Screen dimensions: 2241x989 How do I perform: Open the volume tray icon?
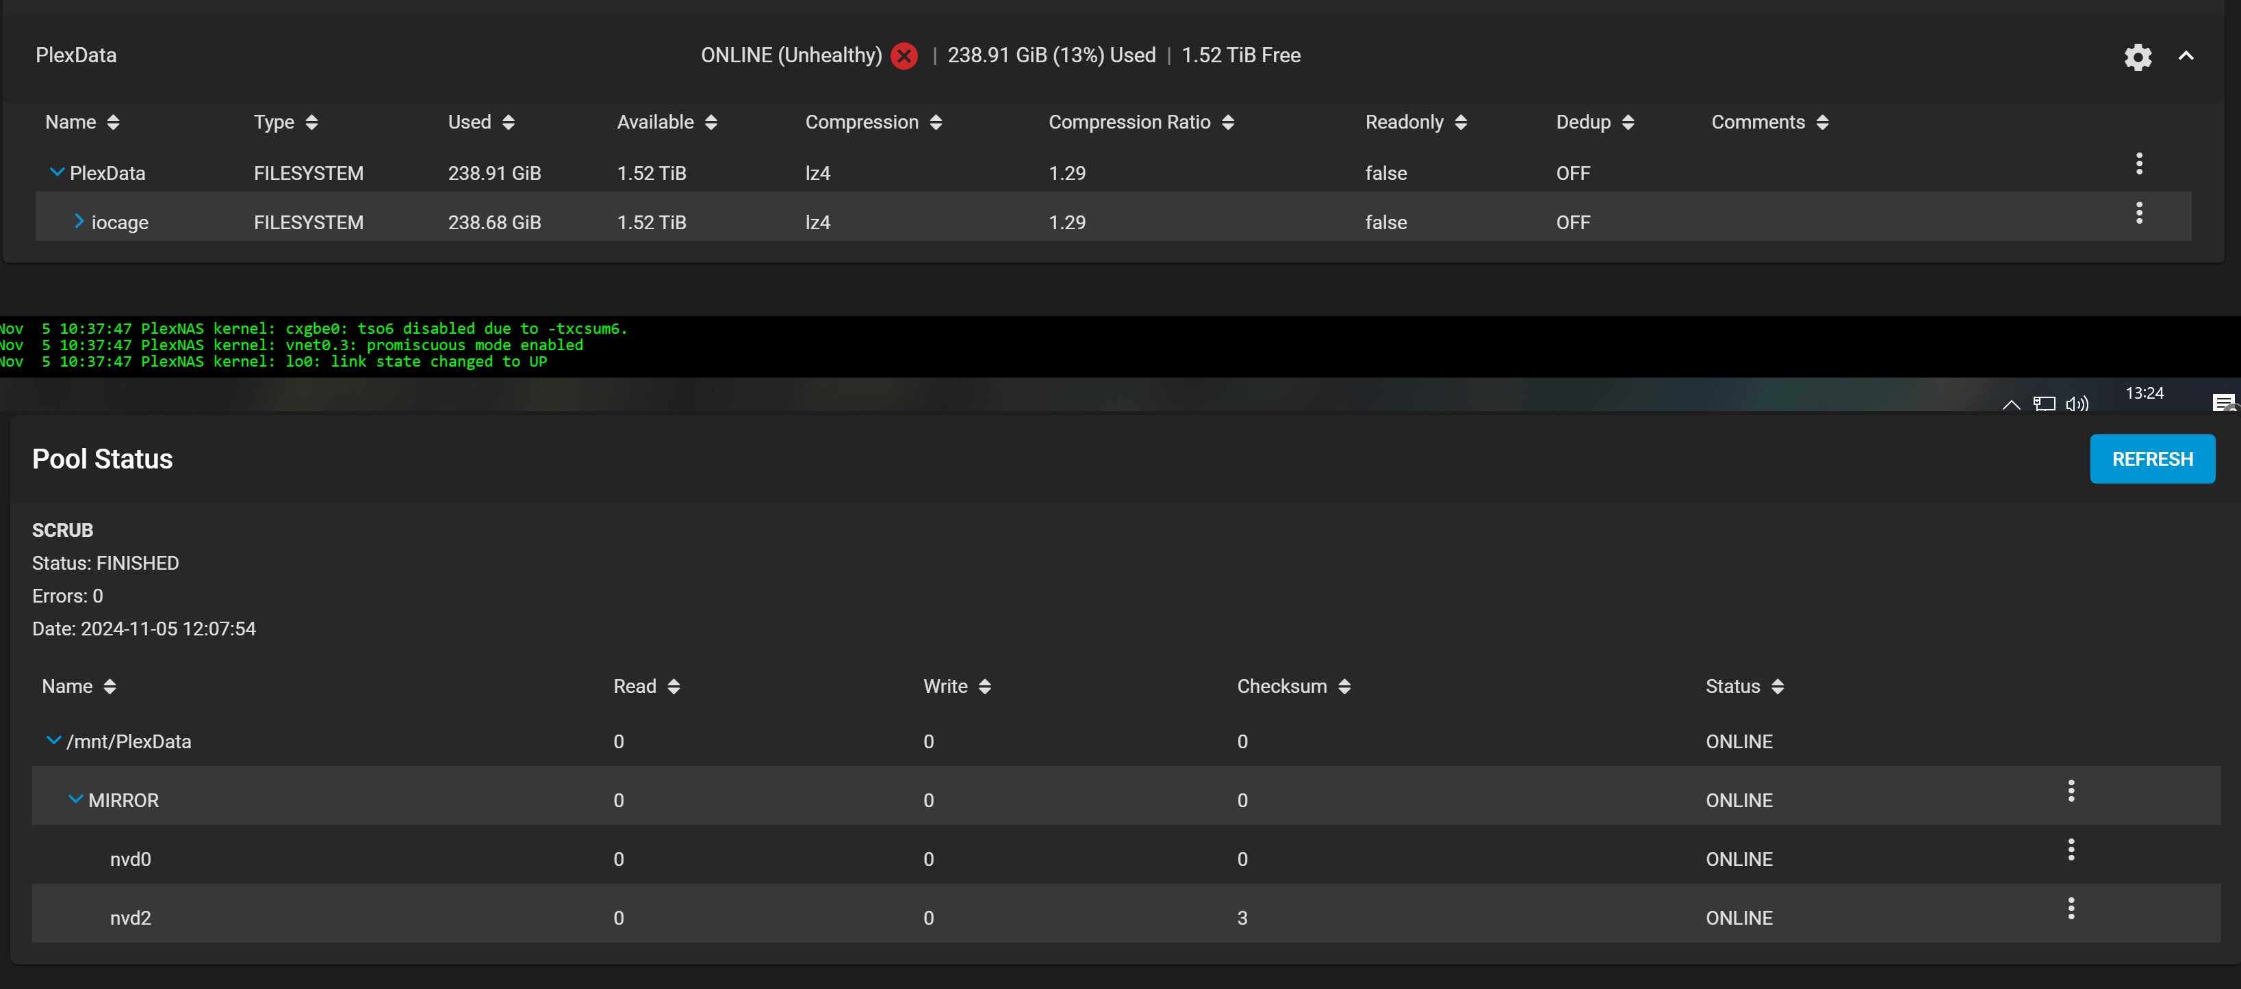click(2077, 404)
